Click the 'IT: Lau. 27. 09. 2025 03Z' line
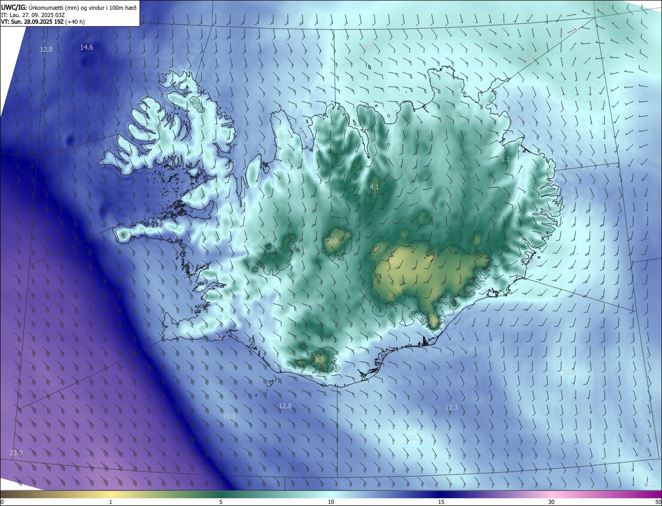662x506 pixels. (x=33, y=15)
